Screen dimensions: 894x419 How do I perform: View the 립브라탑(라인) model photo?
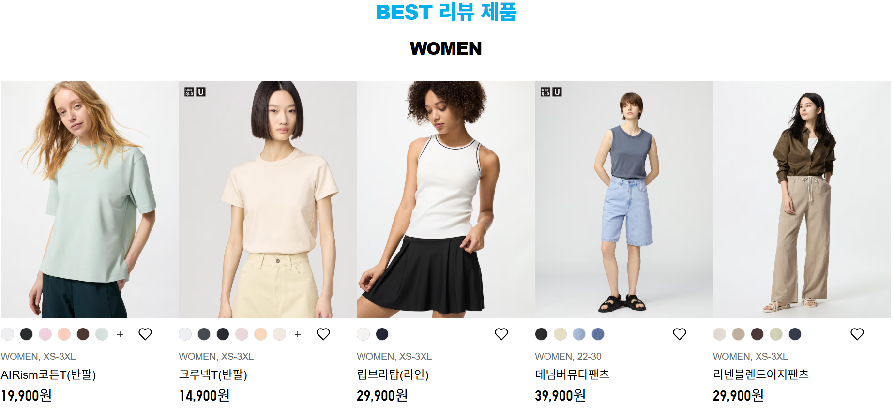click(x=445, y=199)
